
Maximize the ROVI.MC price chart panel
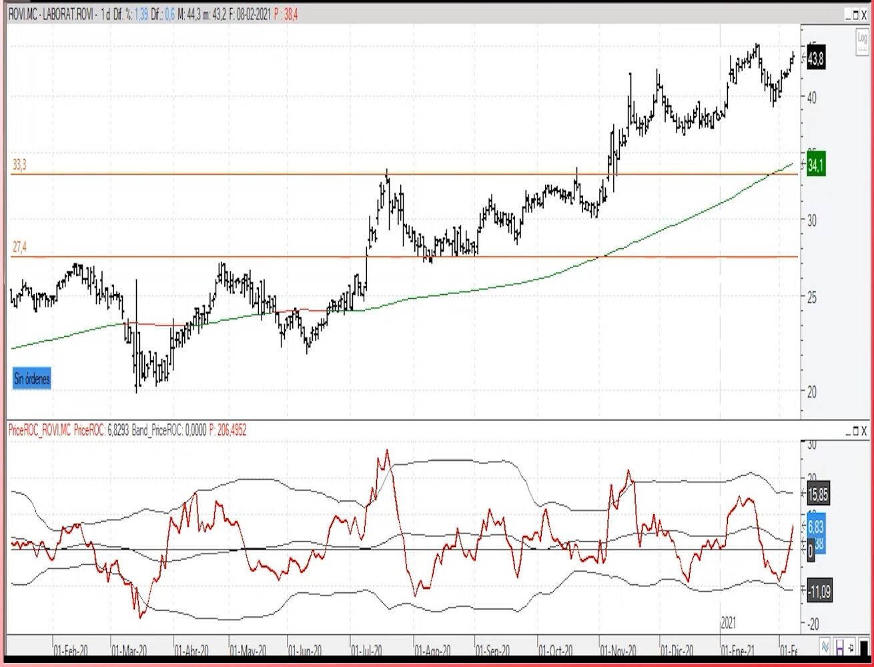coord(855,15)
